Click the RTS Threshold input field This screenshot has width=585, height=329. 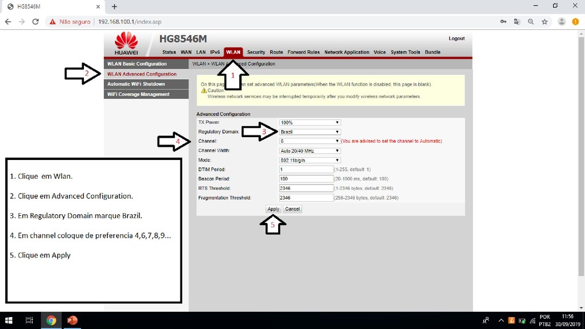[x=306, y=188]
